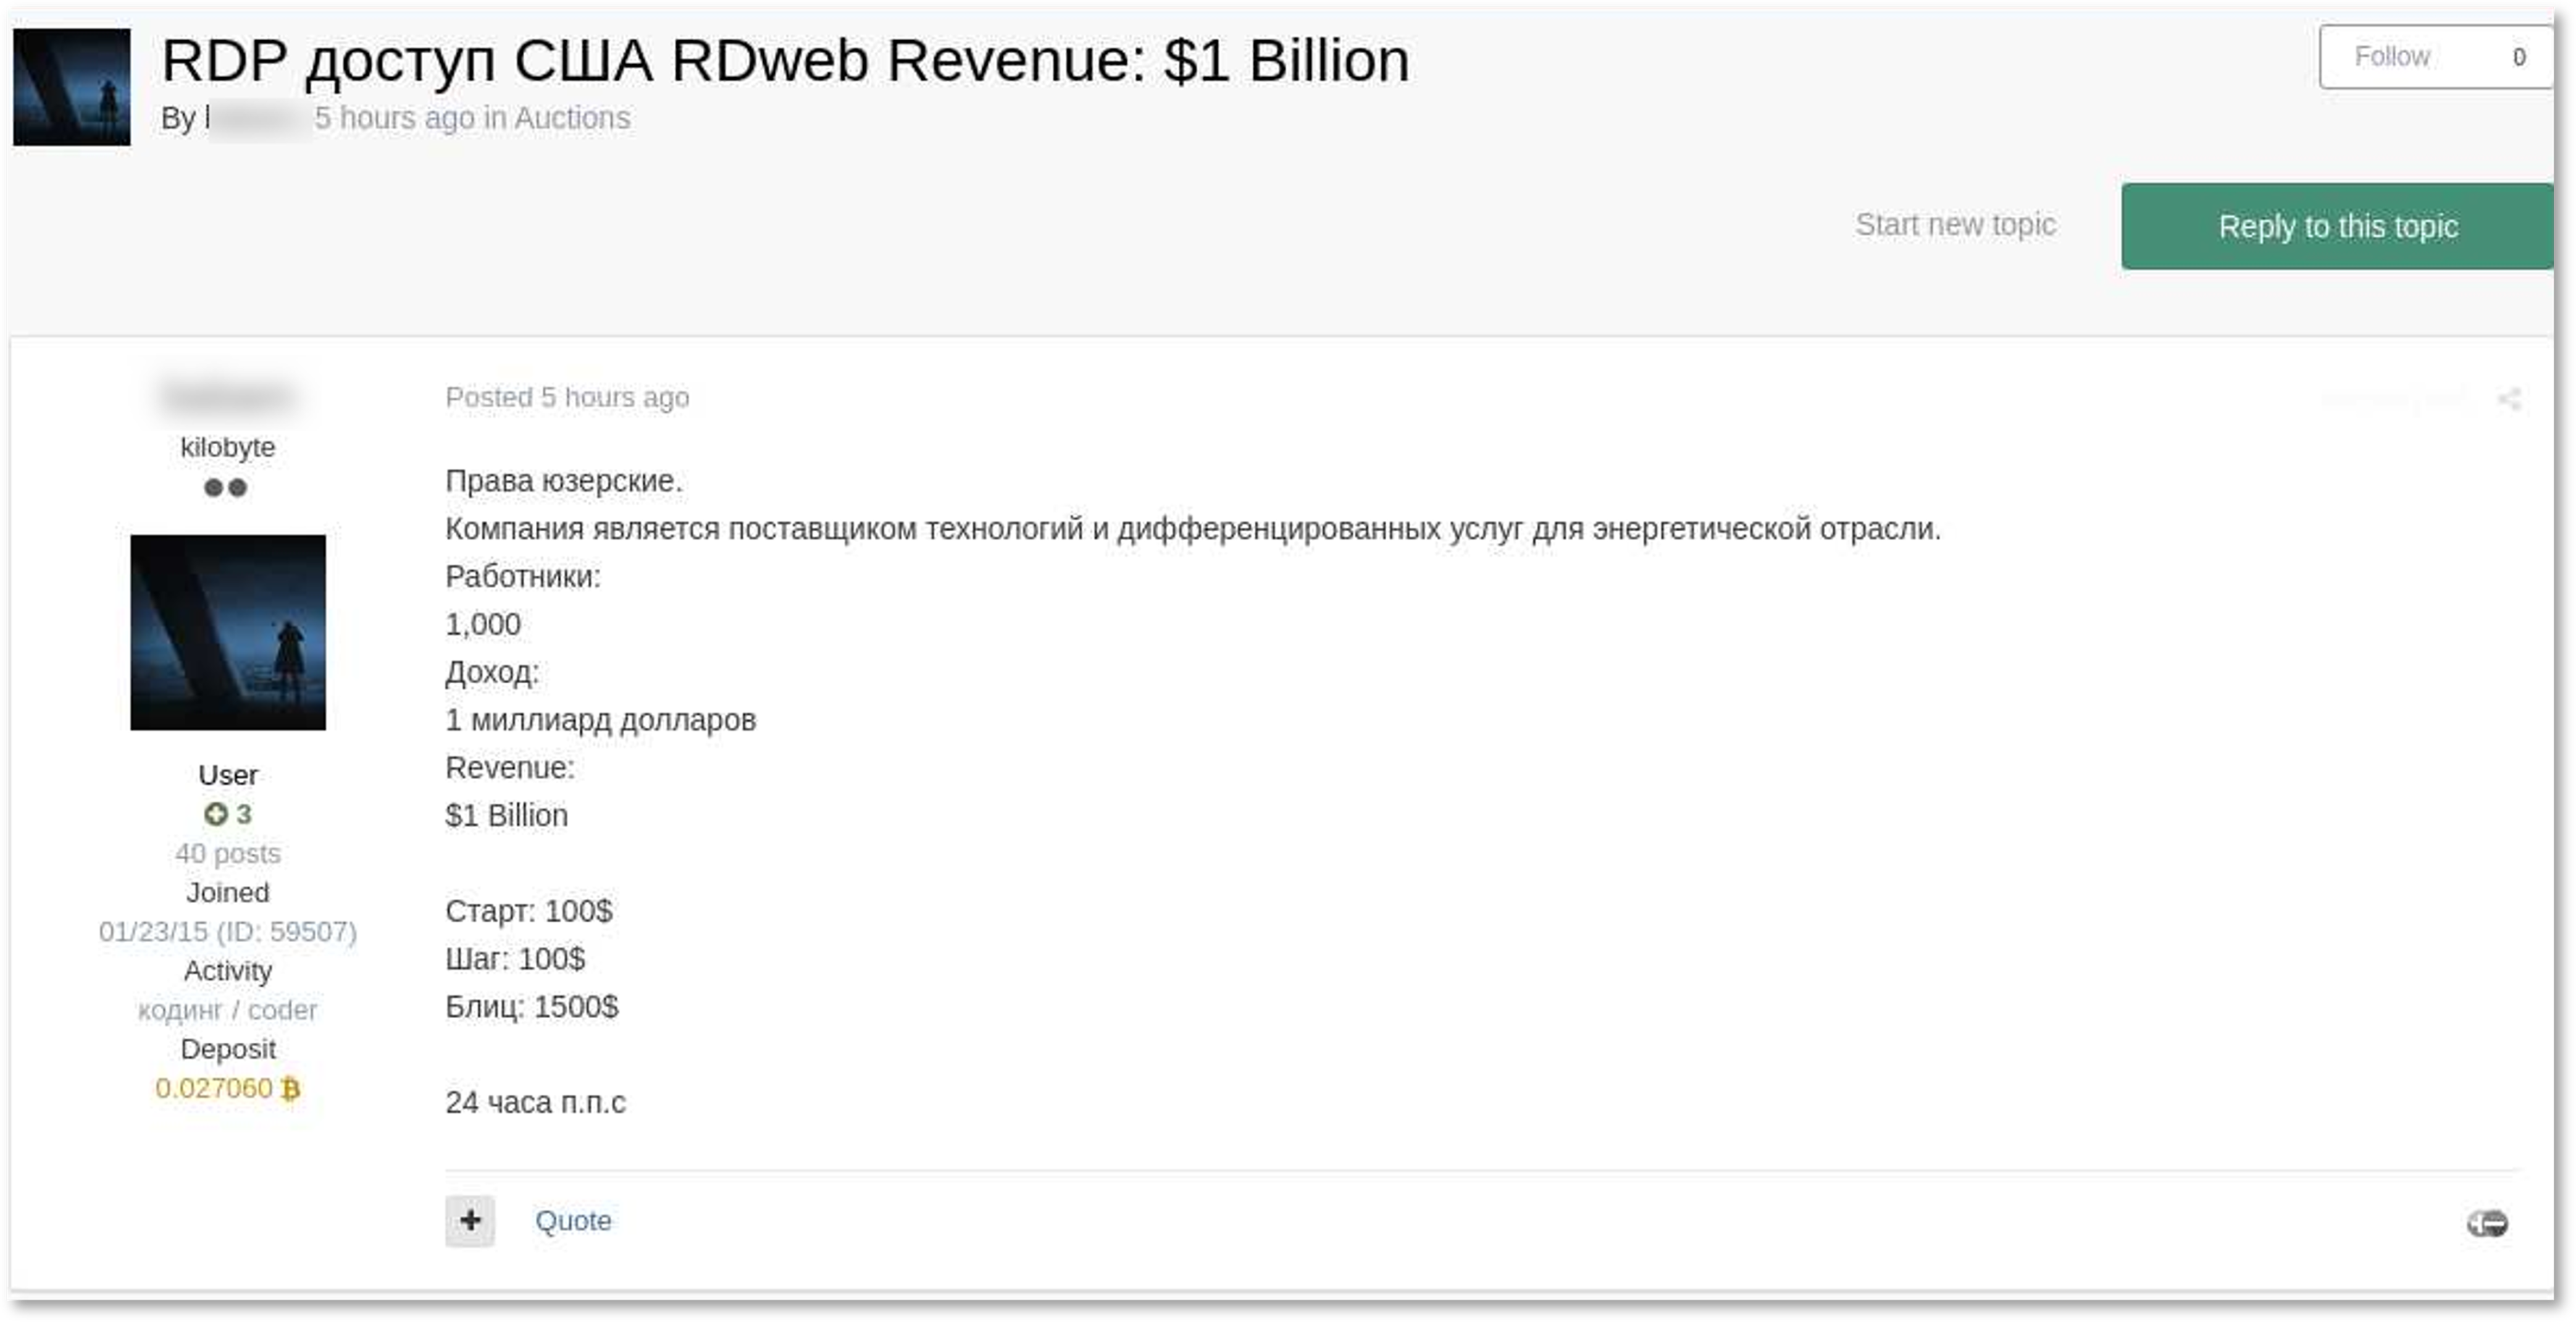Viewport: 2576px width, 1322px height.
Task: Click the blurred username above kilobyte
Action: point(228,397)
